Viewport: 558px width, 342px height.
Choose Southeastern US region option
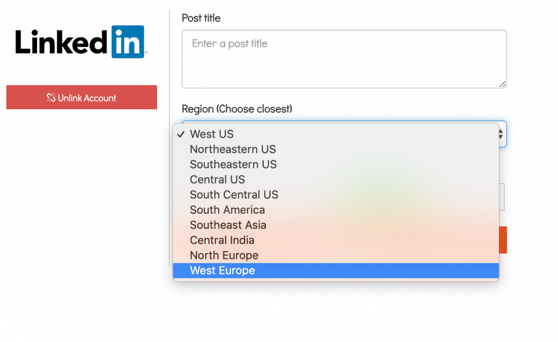(x=336, y=164)
